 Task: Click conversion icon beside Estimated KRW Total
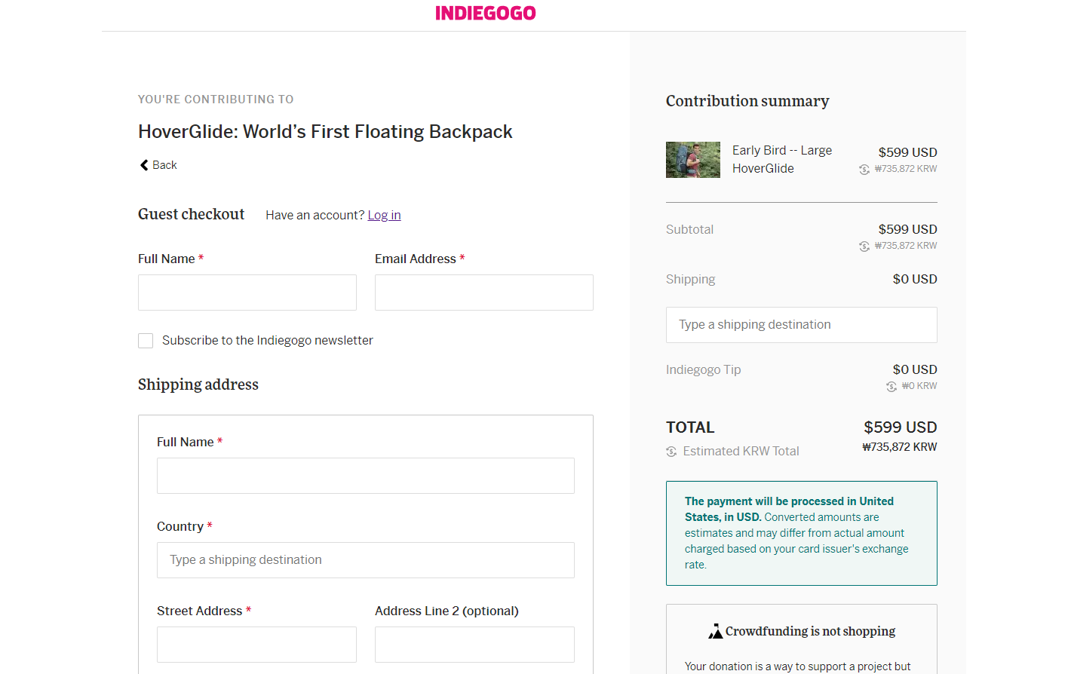tap(671, 452)
